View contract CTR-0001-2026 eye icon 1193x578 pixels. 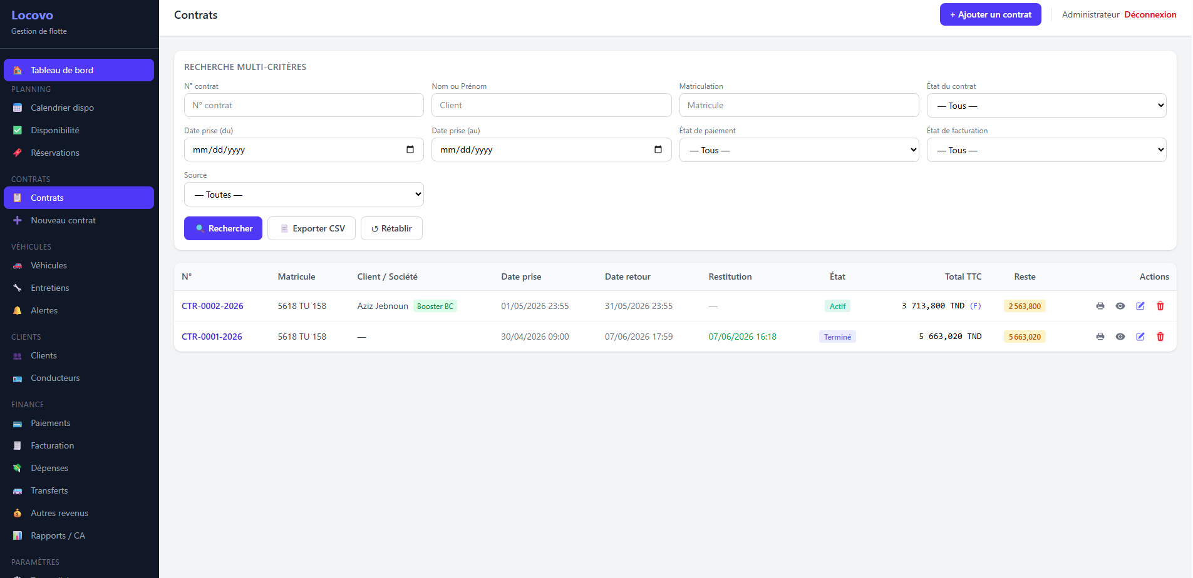pos(1120,337)
